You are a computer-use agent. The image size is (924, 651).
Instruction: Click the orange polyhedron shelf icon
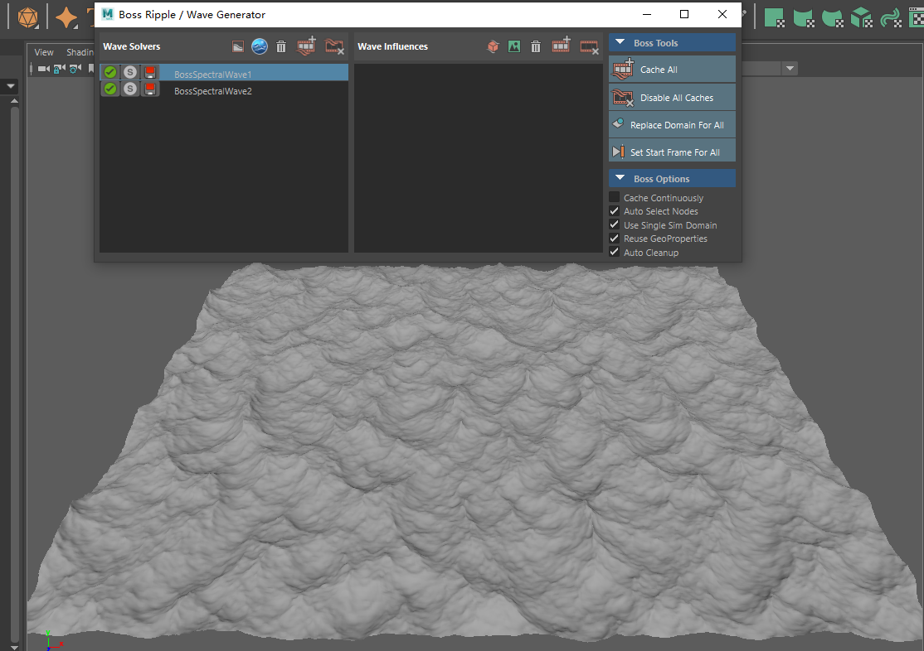coord(27,17)
